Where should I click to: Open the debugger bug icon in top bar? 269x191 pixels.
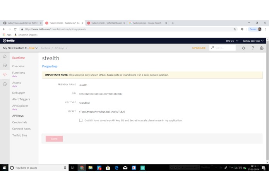243,48
